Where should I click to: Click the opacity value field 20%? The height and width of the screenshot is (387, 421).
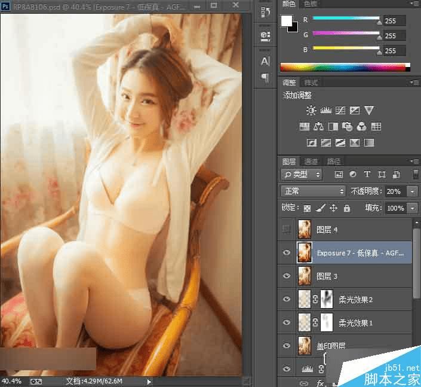(x=395, y=191)
